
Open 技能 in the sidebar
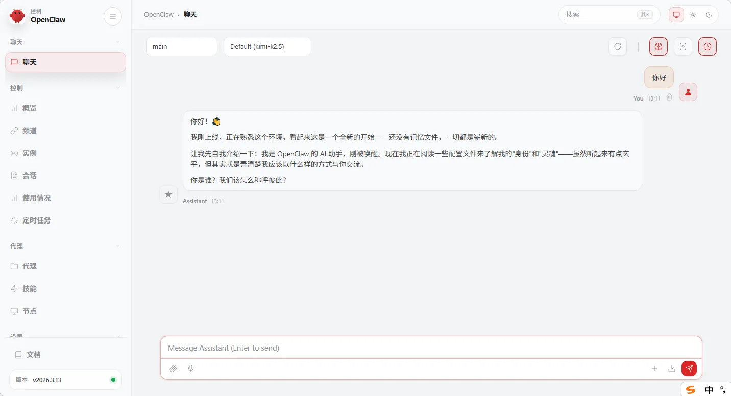30,289
